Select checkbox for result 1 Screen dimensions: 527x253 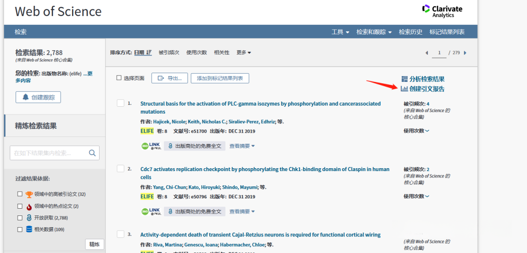click(x=121, y=103)
